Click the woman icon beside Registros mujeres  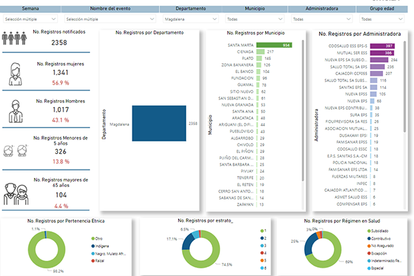click(x=15, y=75)
